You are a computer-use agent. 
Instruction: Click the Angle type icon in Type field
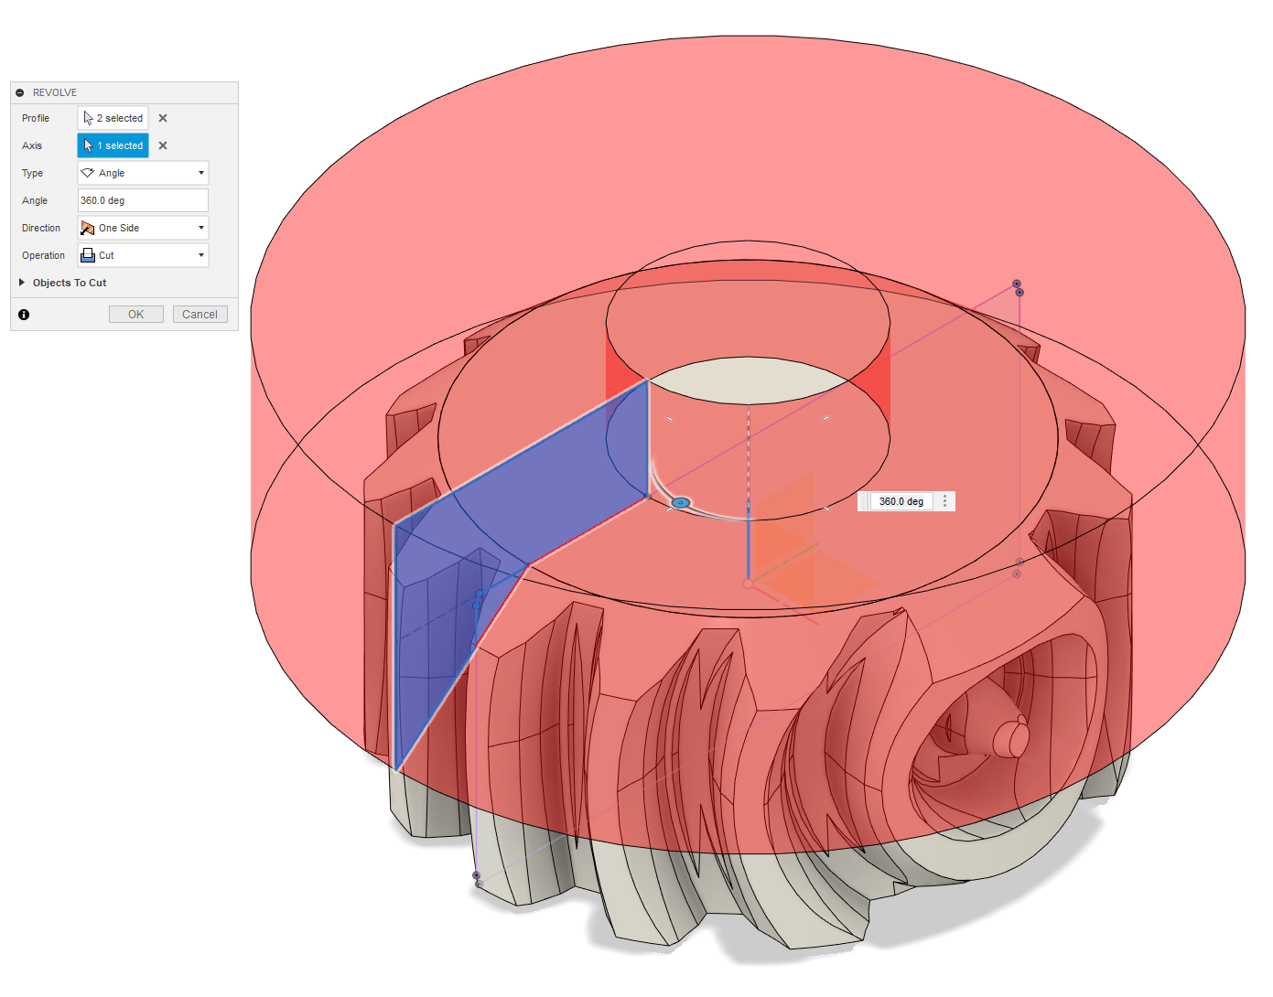pyautogui.click(x=88, y=172)
